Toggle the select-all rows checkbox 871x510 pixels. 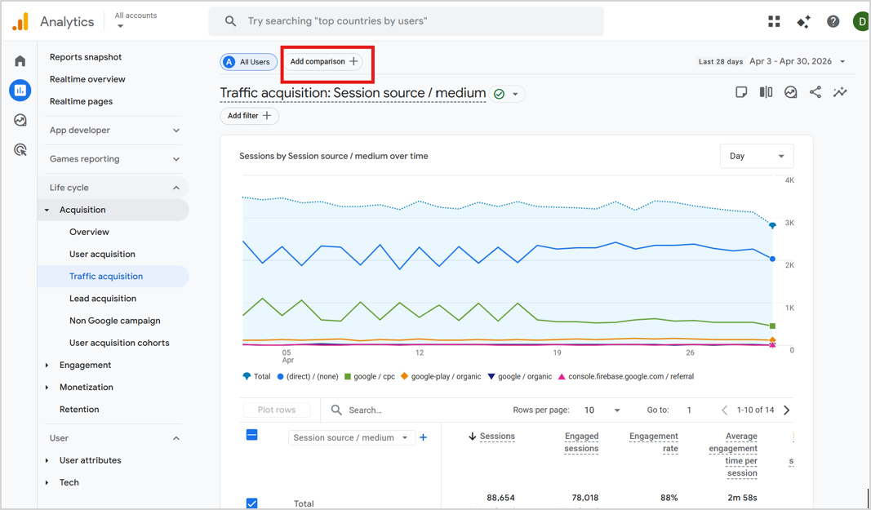pos(251,435)
